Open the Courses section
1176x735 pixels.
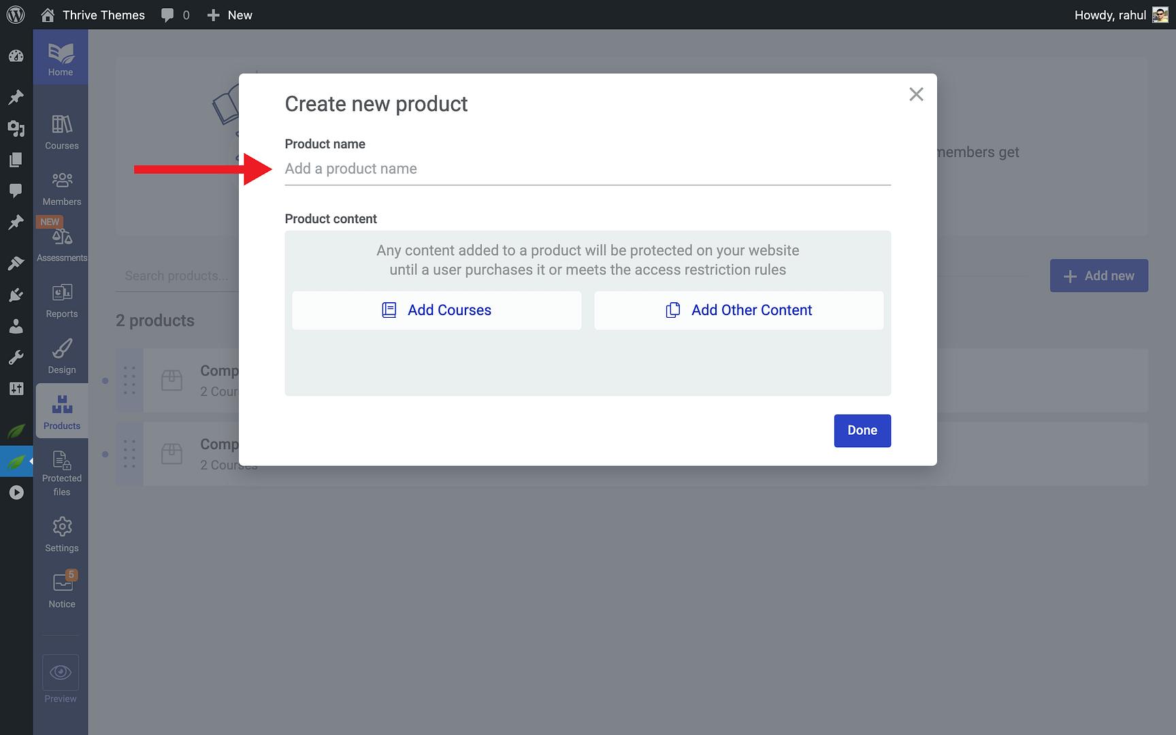click(61, 131)
